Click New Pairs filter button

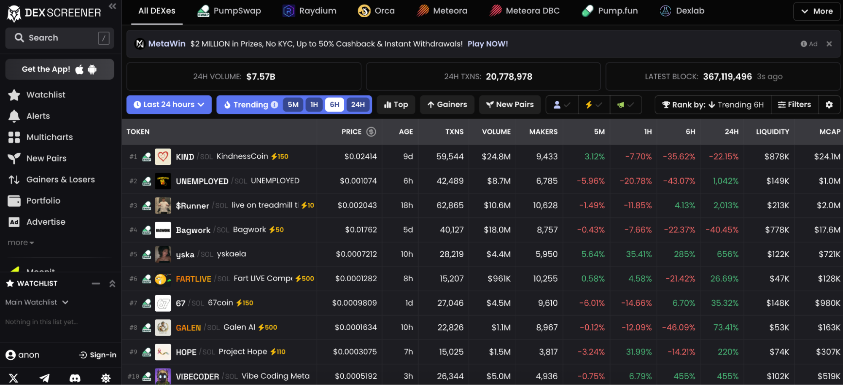click(x=510, y=105)
